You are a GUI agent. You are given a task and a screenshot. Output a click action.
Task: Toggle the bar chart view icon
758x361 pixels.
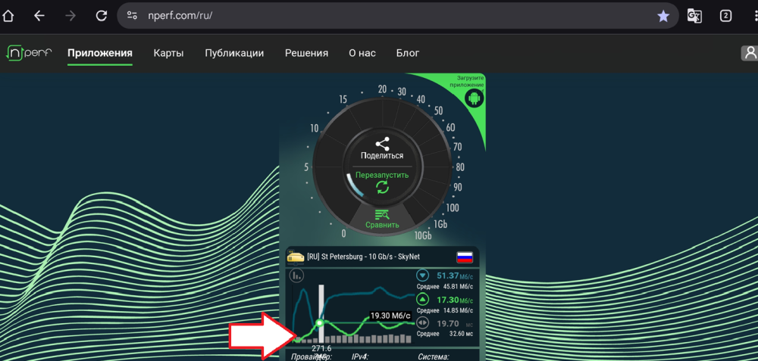click(296, 275)
